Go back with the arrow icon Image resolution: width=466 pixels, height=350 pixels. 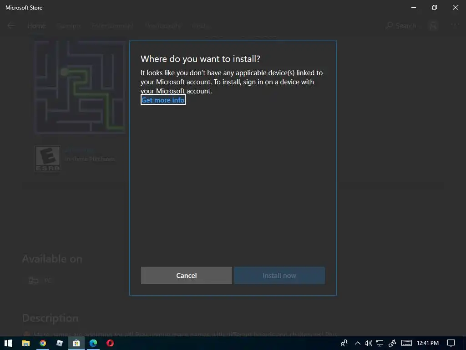[11, 26]
